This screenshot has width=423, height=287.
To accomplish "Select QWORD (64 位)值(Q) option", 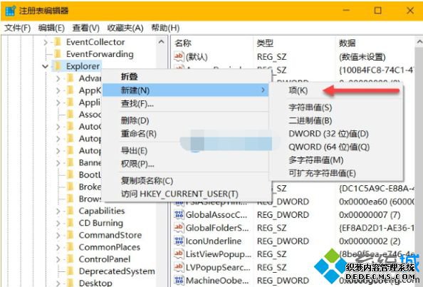I will tap(336, 147).
